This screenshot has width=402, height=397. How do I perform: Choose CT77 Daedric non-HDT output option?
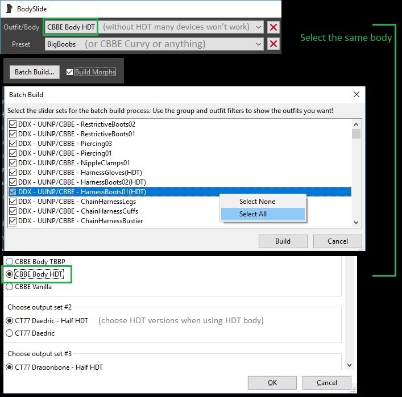pyautogui.click(x=10, y=333)
